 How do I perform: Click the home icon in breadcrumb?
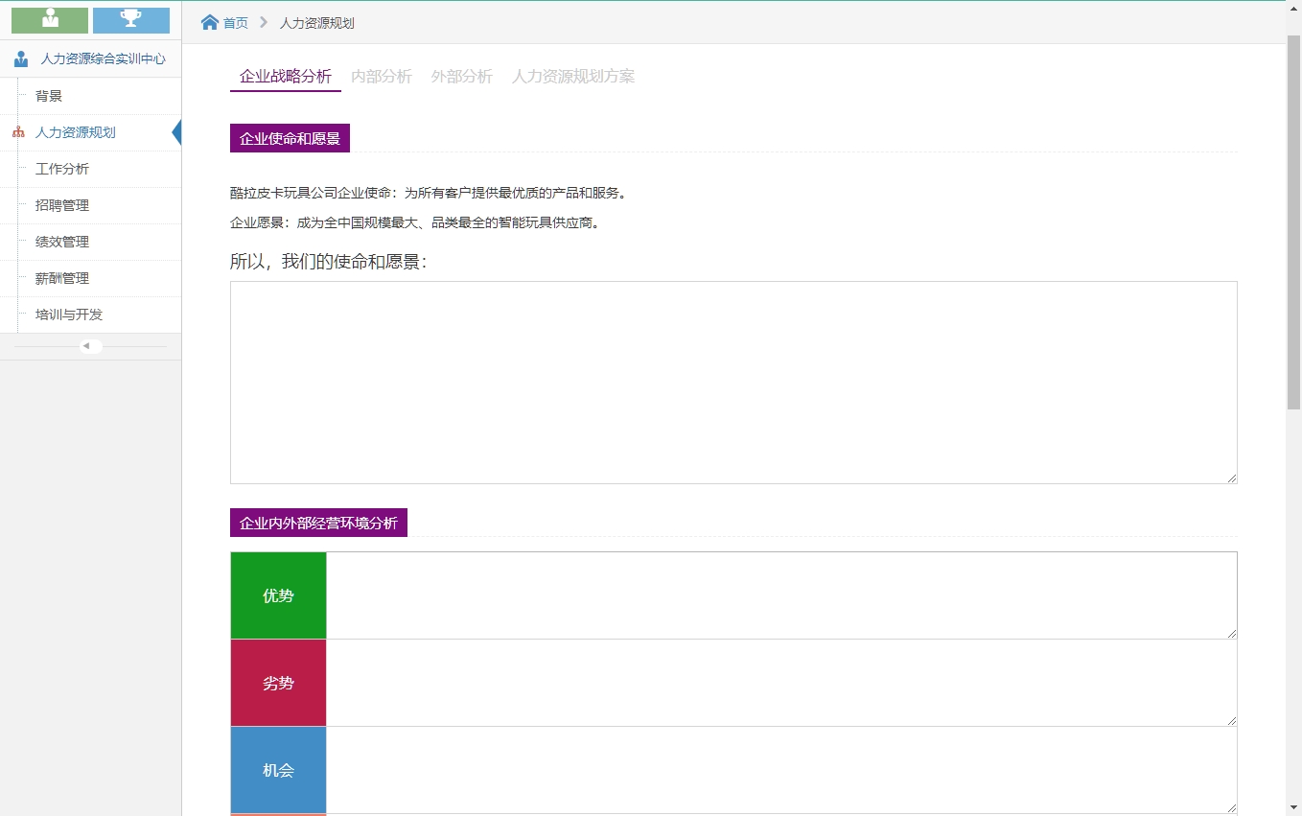pyautogui.click(x=210, y=22)
